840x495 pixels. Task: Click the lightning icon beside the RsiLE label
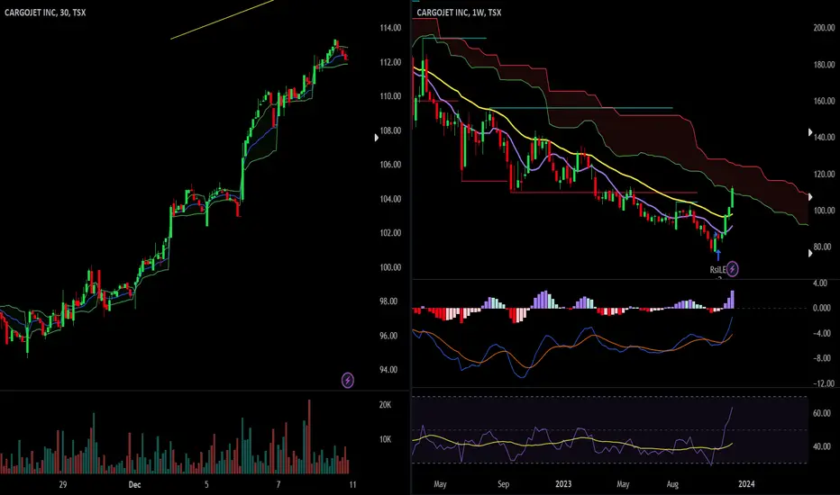pos(733,268)
